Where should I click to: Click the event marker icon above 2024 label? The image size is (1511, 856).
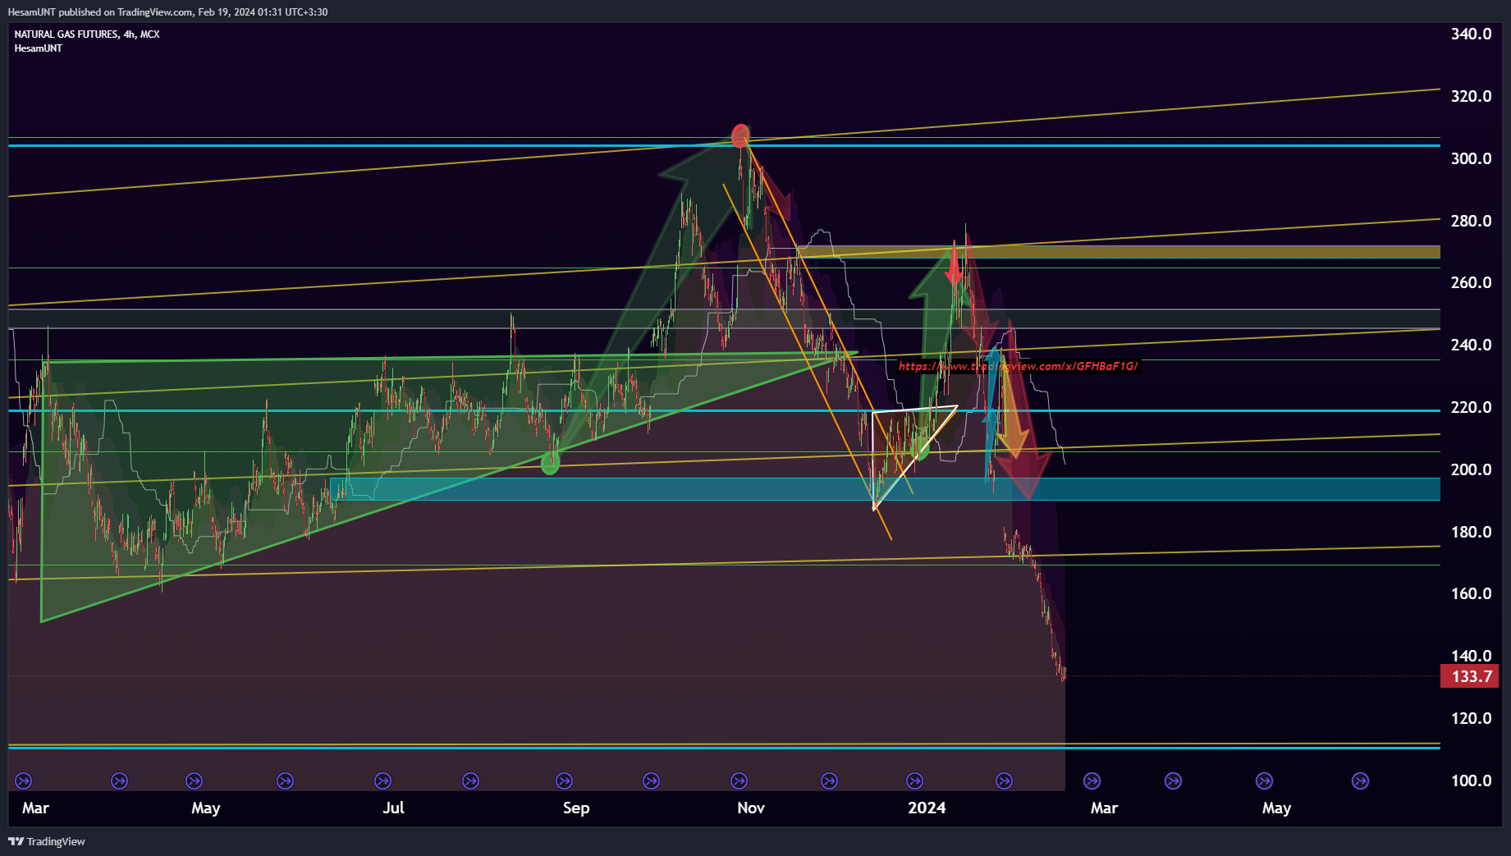click(914, 780)
